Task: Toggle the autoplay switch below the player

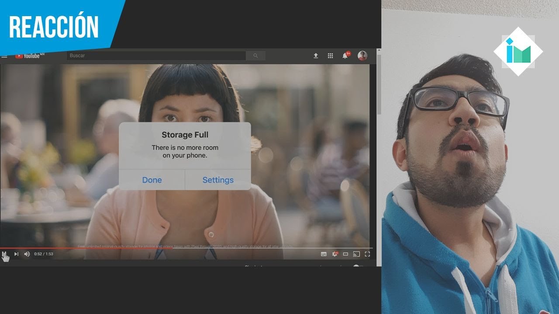Action: tap(358, 266)
